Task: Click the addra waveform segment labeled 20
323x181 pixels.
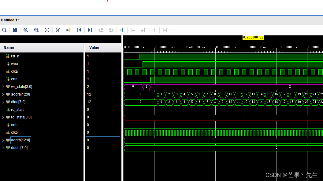Action: (307, 94)
